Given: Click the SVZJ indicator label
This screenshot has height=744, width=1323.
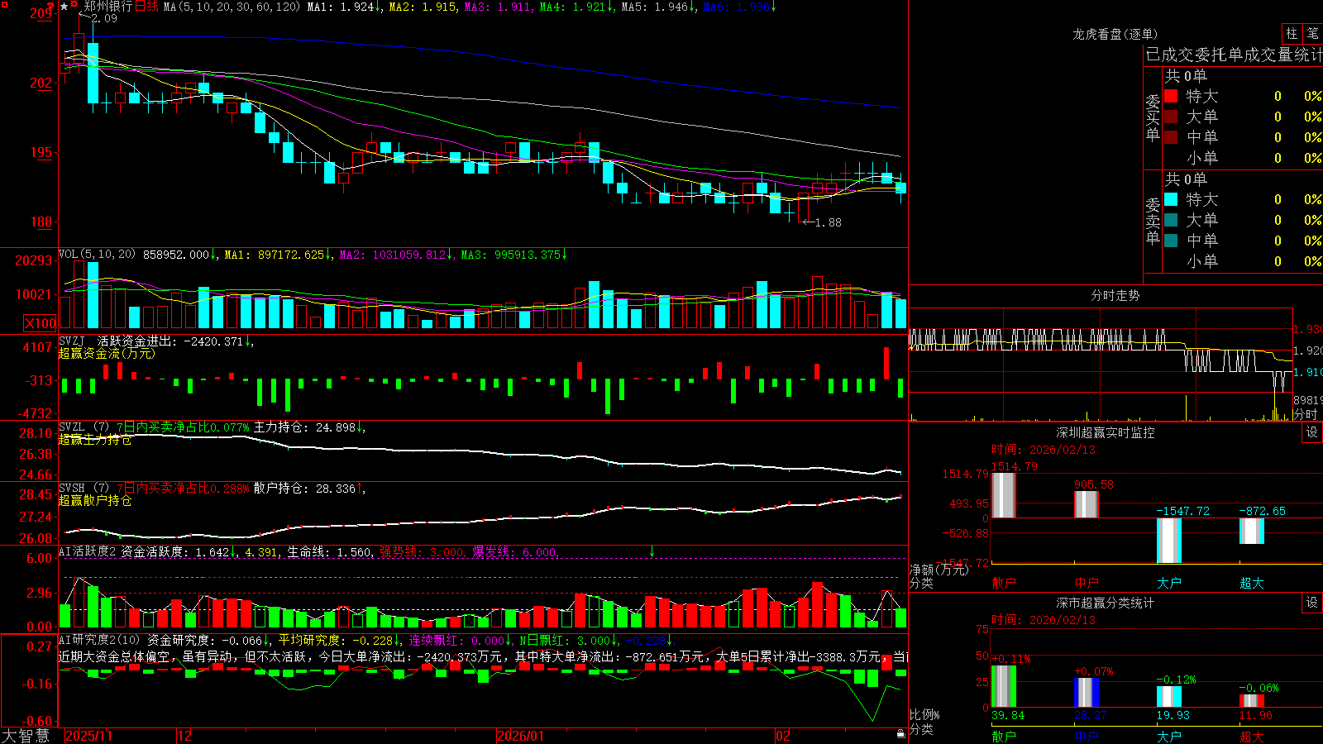Looking at the screenshot, I should pyautogui.click(x=72, y=341).
